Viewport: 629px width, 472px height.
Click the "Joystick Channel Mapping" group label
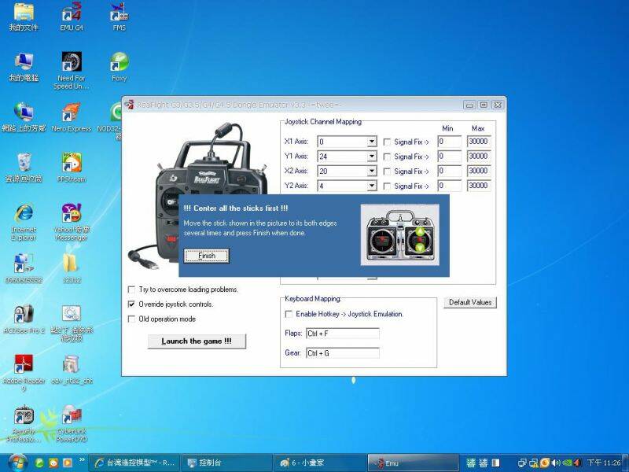[323, 122]
